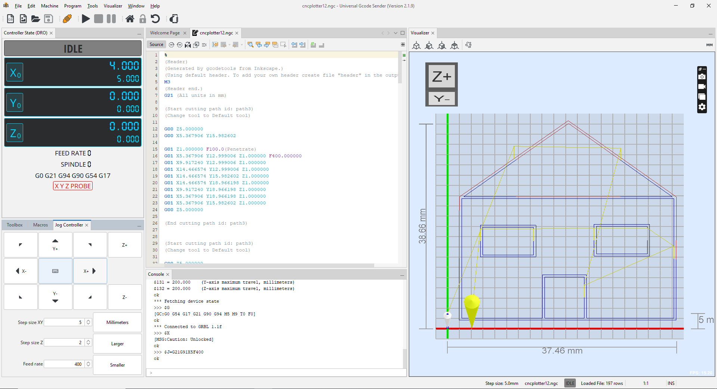The width and height of the screenshot is (717, 389).
Task: Click the orange connect/disconnect plug icon
Action: (67, 19)
